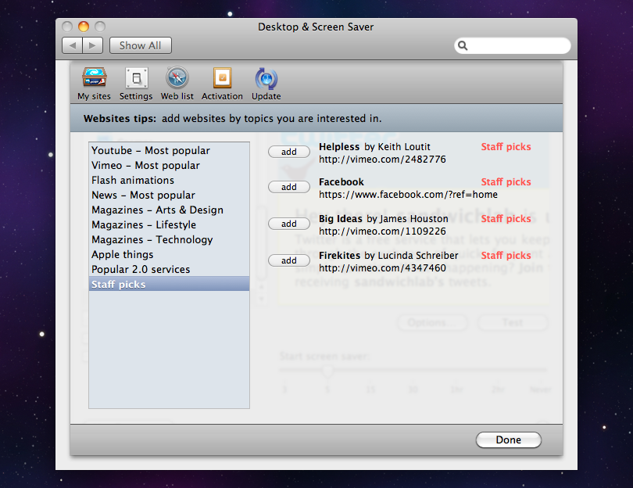Add Big Ideas by James Houston

[x=289, y=224]
